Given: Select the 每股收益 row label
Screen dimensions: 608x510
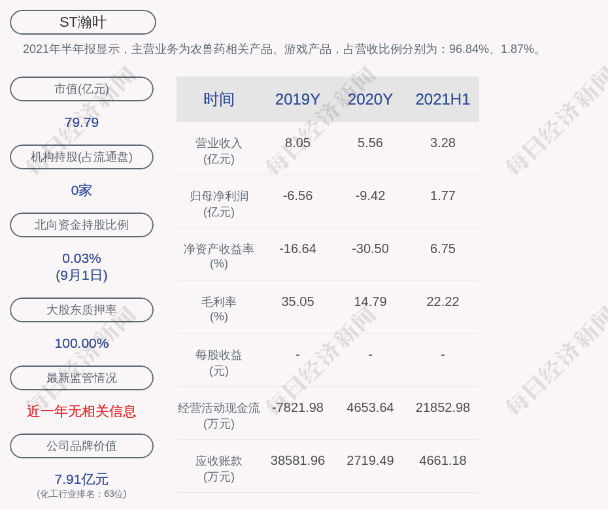Looking at the screenshot, I should click(219, 363).
